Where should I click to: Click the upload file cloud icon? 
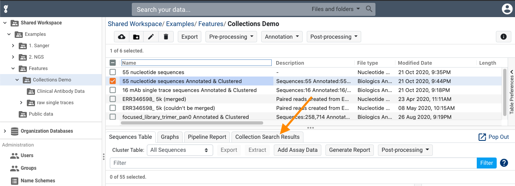[x=122, y=37]
